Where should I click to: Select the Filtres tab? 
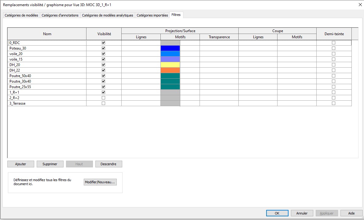[176, 15]
